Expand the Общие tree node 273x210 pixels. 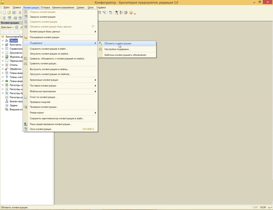tap(3, 41)
